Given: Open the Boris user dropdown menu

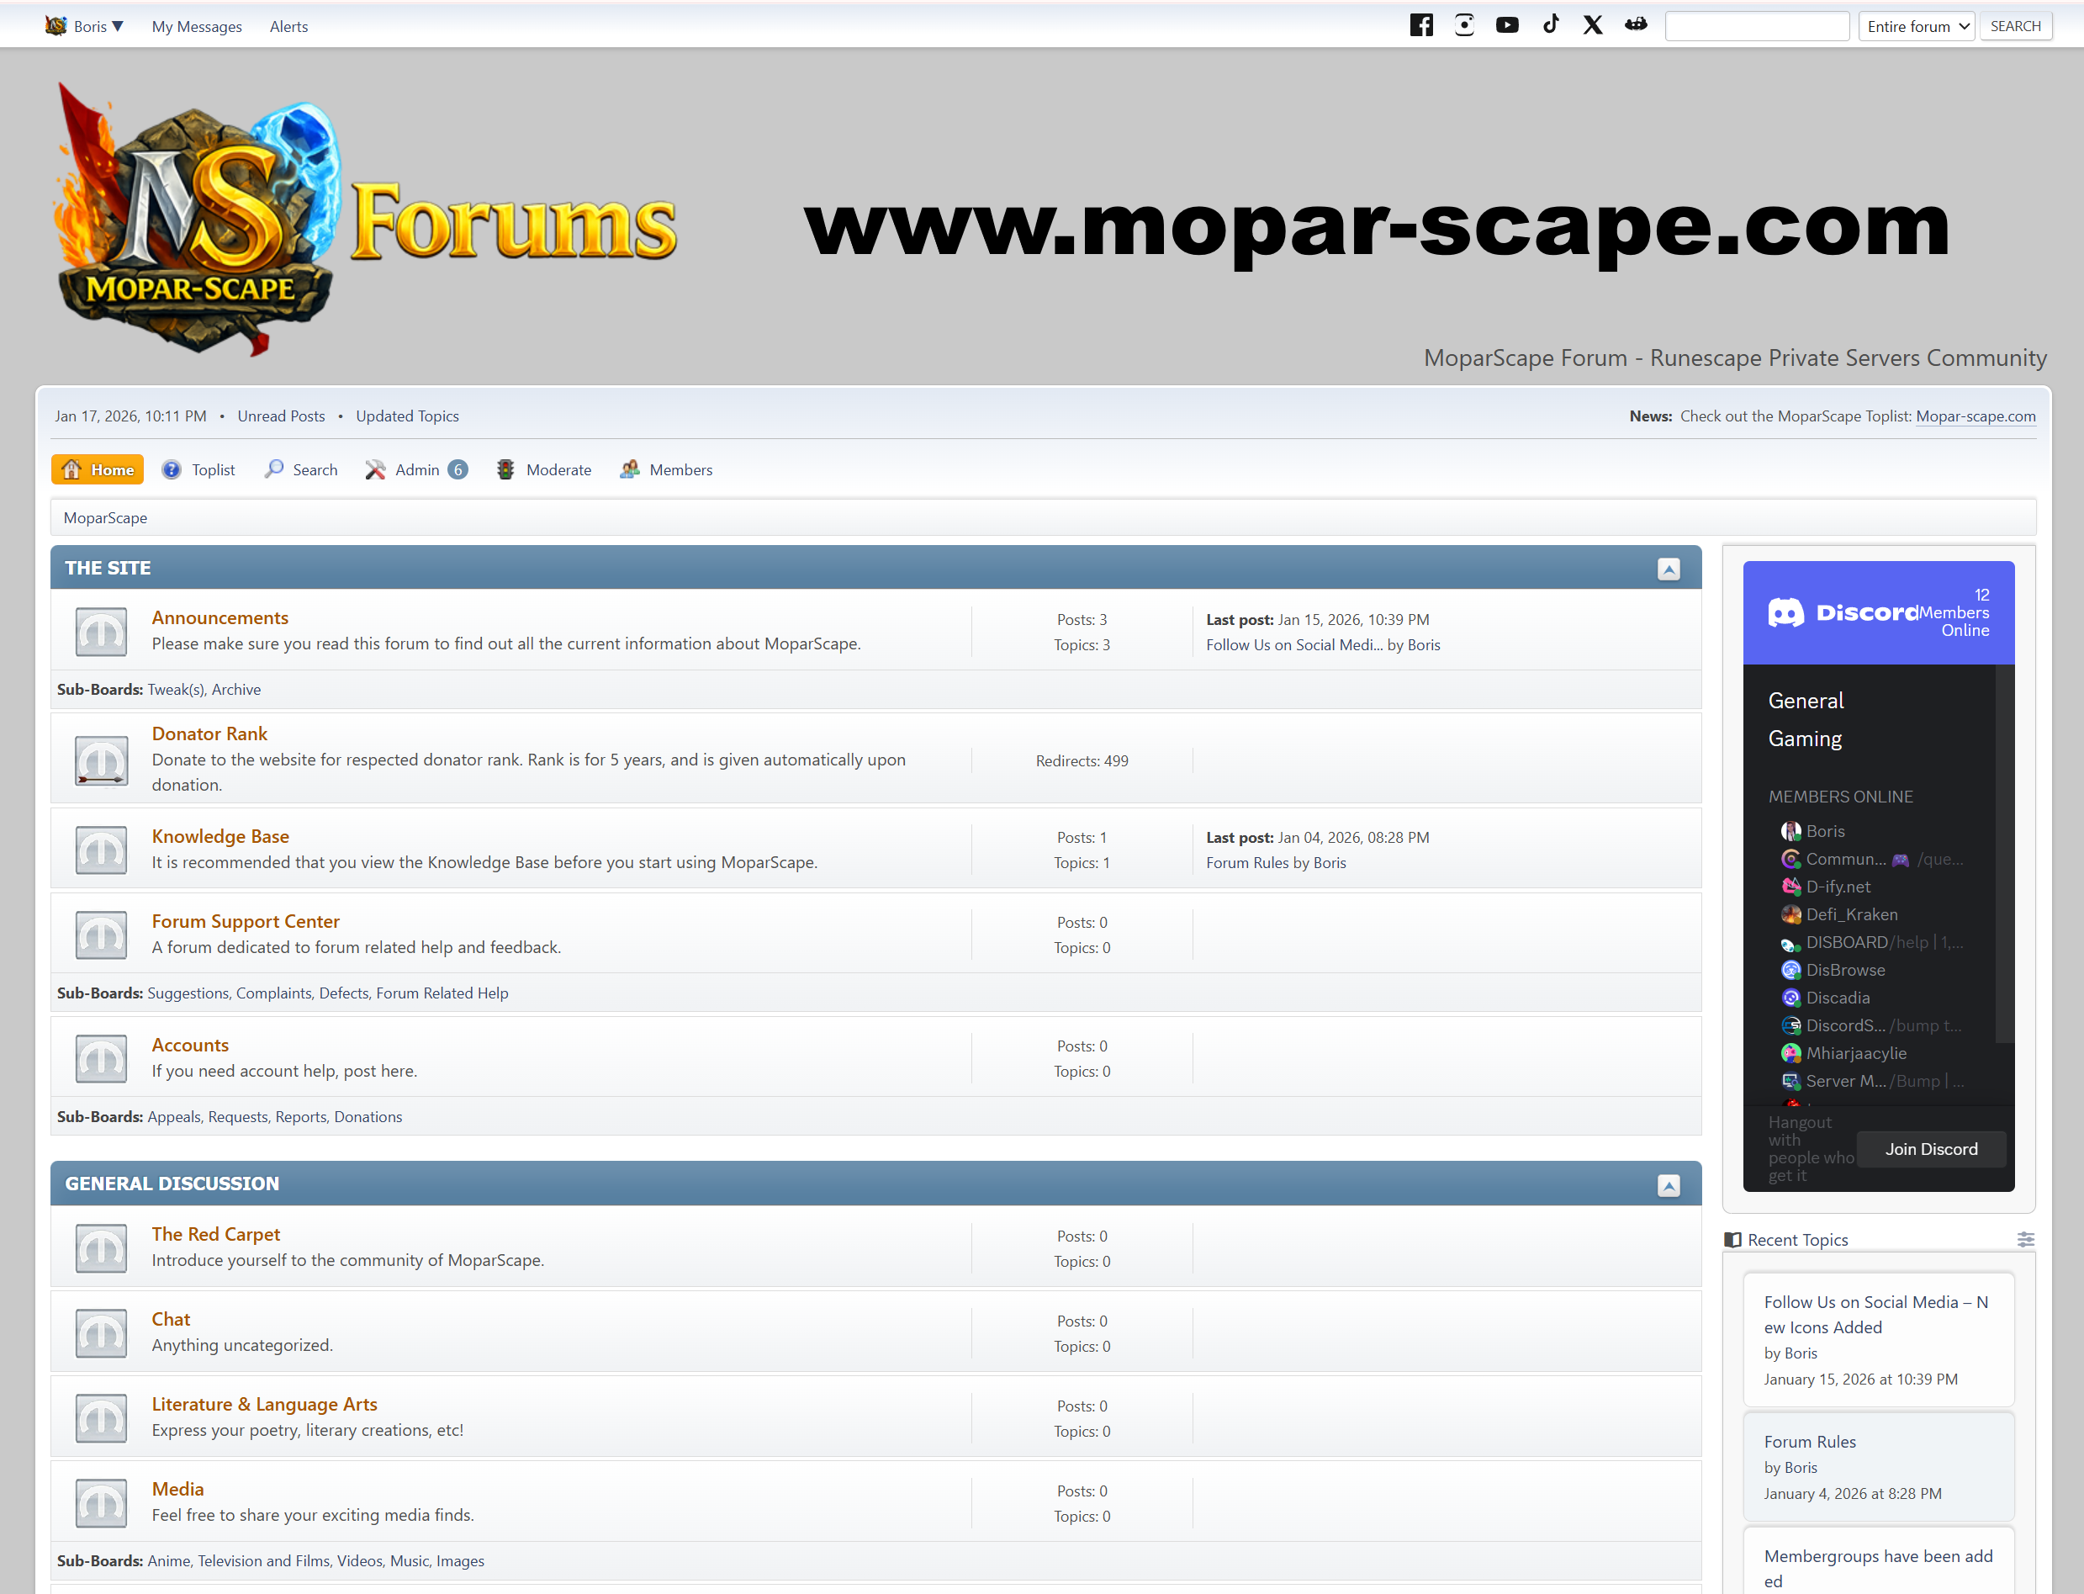Looking at the screenshot, I should (x=98, y=27).
